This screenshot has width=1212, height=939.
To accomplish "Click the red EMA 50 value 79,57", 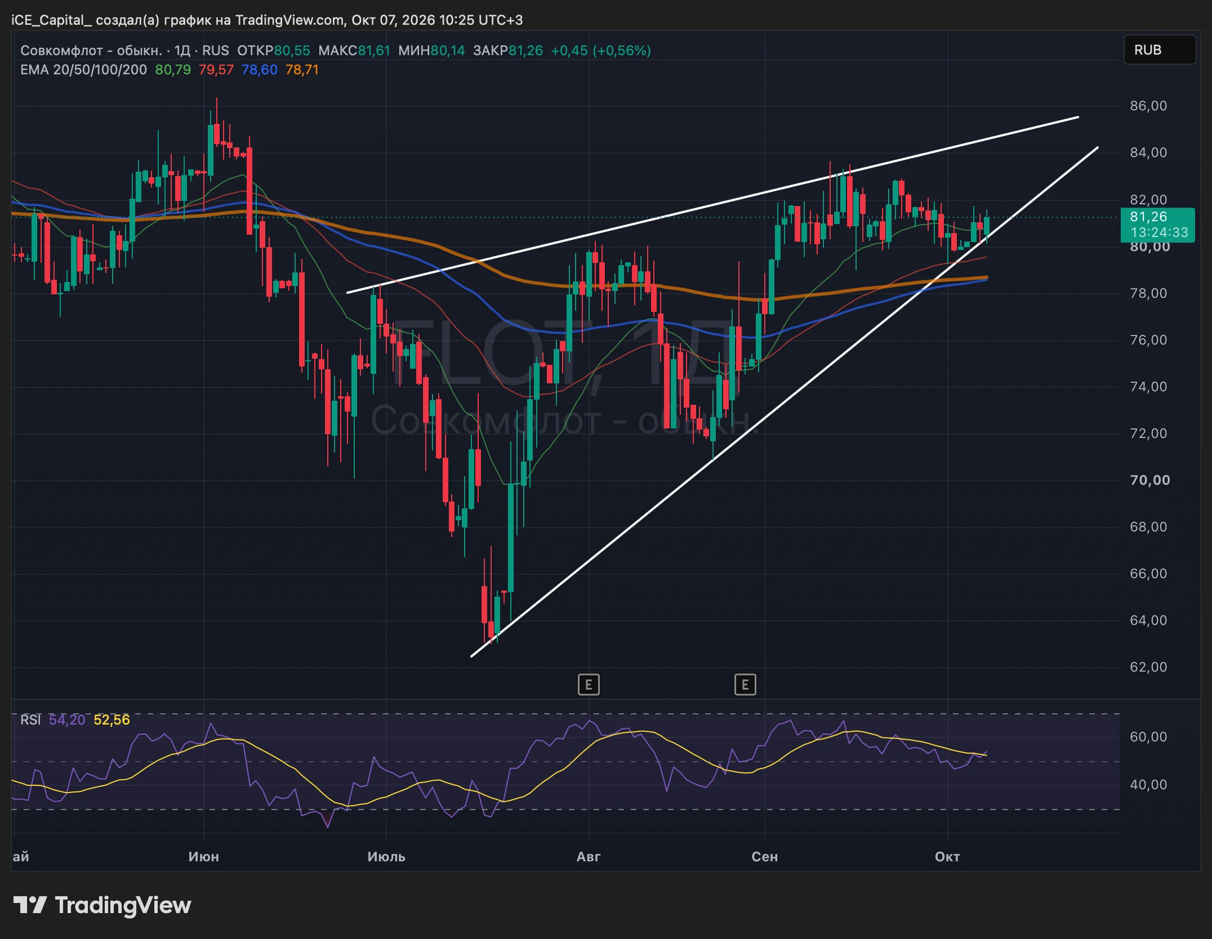I will (x=216, y=70).
